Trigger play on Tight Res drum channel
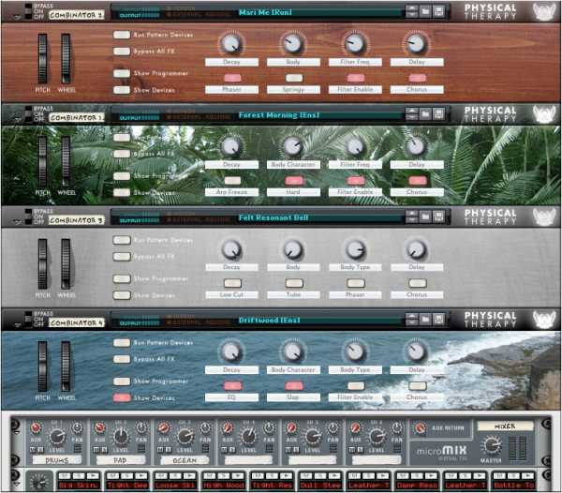Image resolution: width=562 pixels, height=493 pixels. pos(286,476)
